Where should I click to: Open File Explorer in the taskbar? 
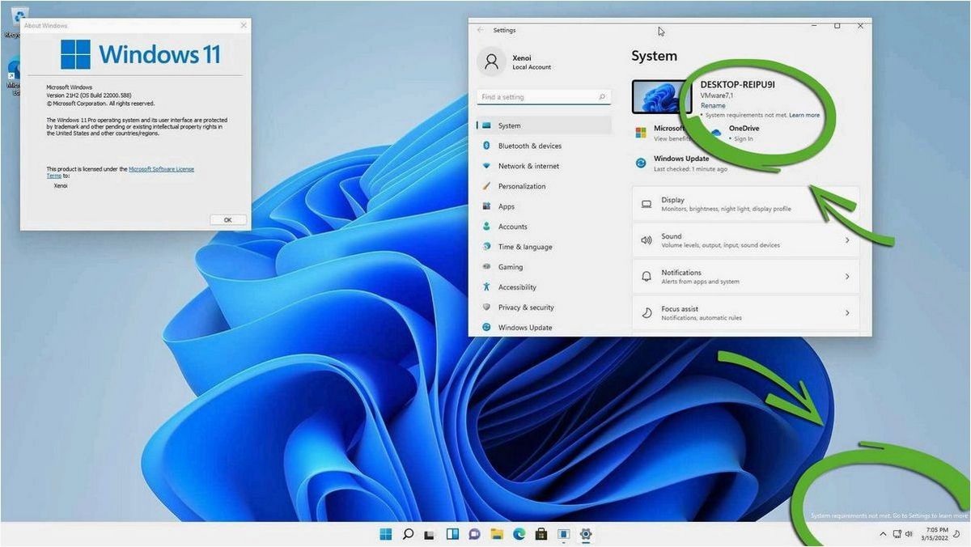click(497, 534)
